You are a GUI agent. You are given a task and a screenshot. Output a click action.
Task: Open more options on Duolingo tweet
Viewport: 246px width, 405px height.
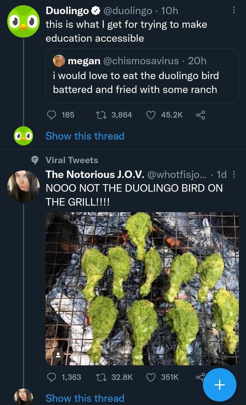(234, 10)
